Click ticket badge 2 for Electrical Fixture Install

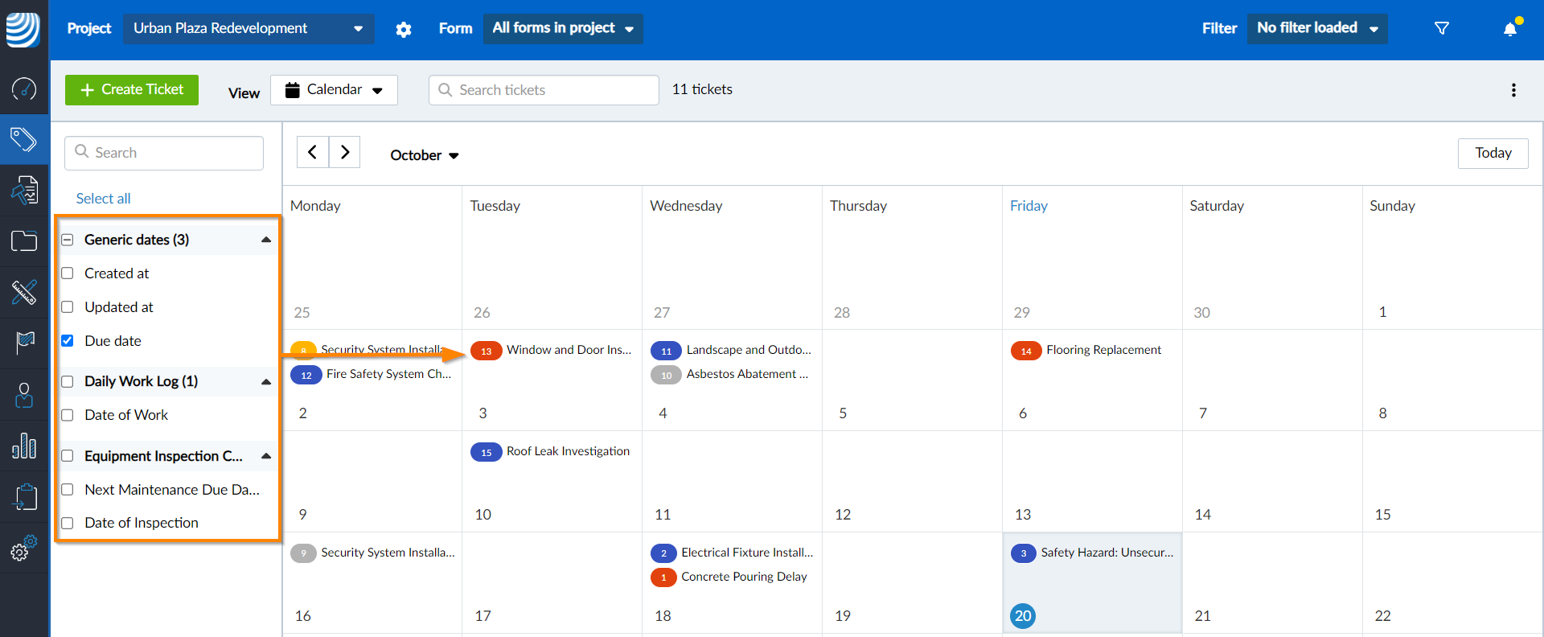tap(663, 553)
